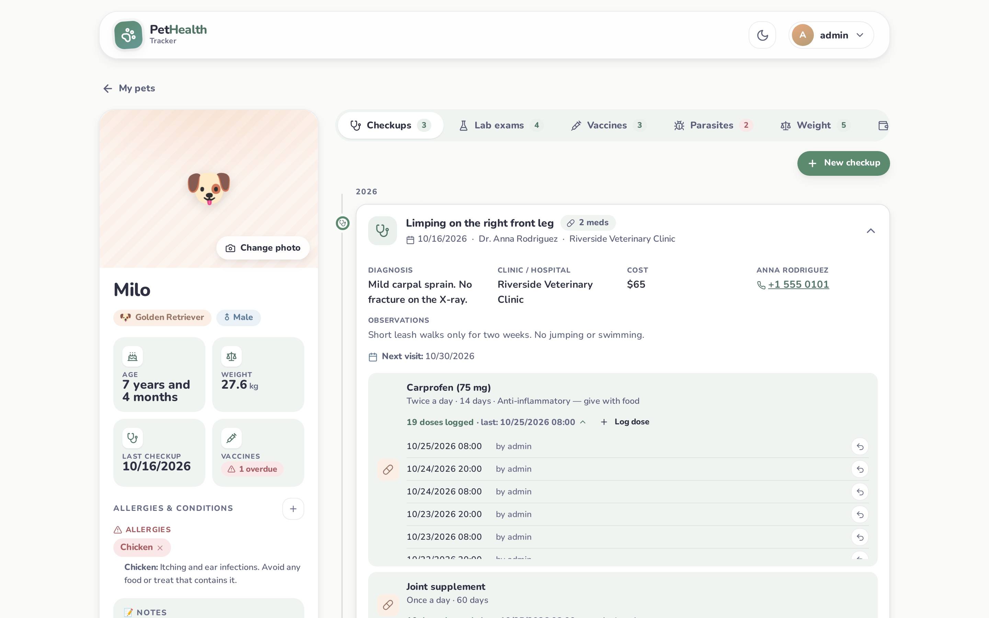
Task: Click the Joint supplement pill icon
Action: tap(388, 605)
